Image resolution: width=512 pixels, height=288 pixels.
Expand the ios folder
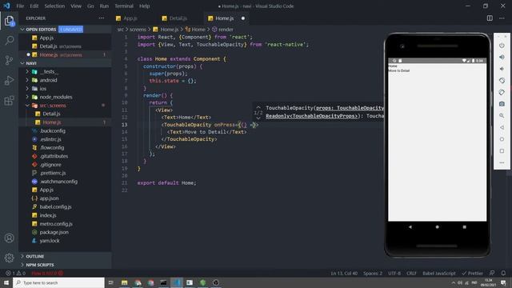42,89
